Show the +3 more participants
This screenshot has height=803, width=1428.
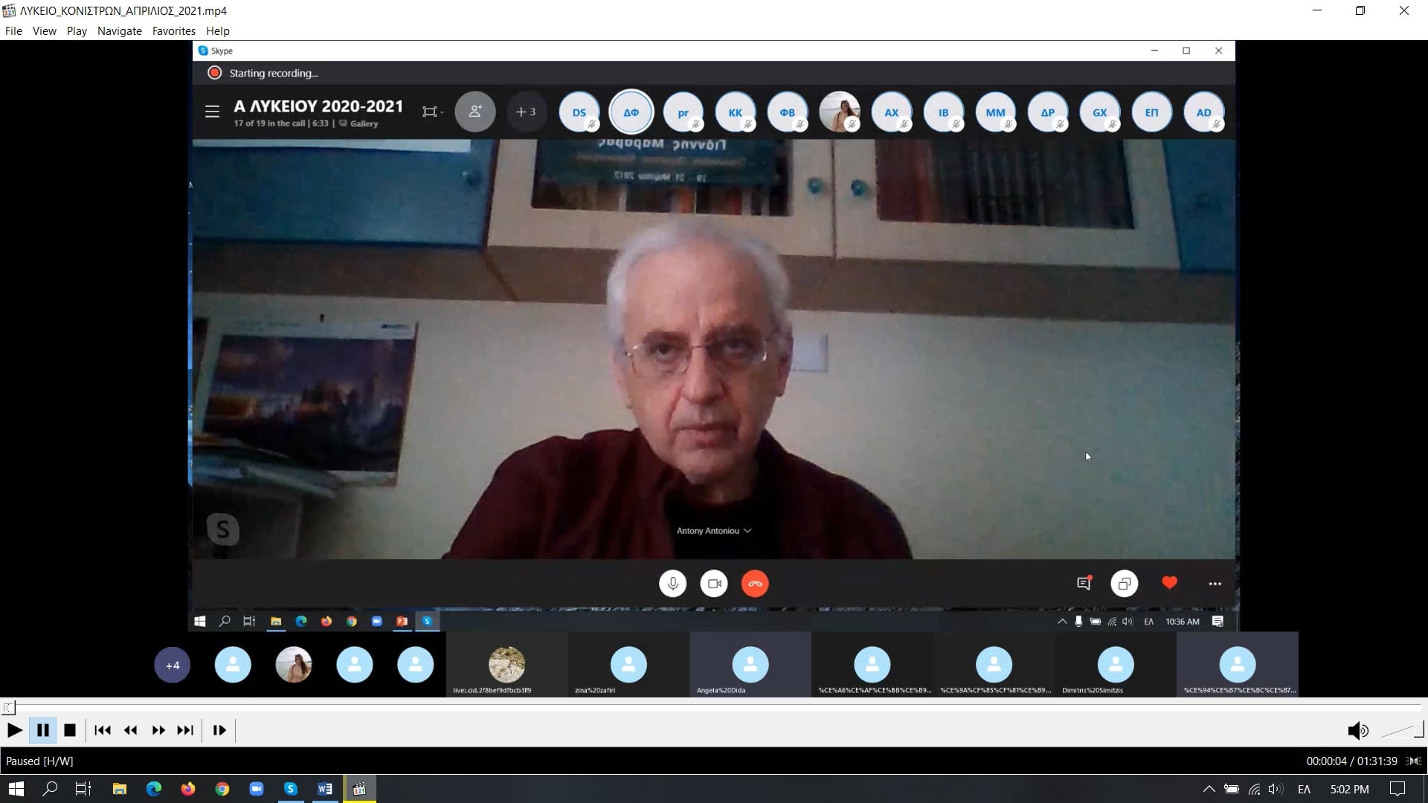[526, 112]
